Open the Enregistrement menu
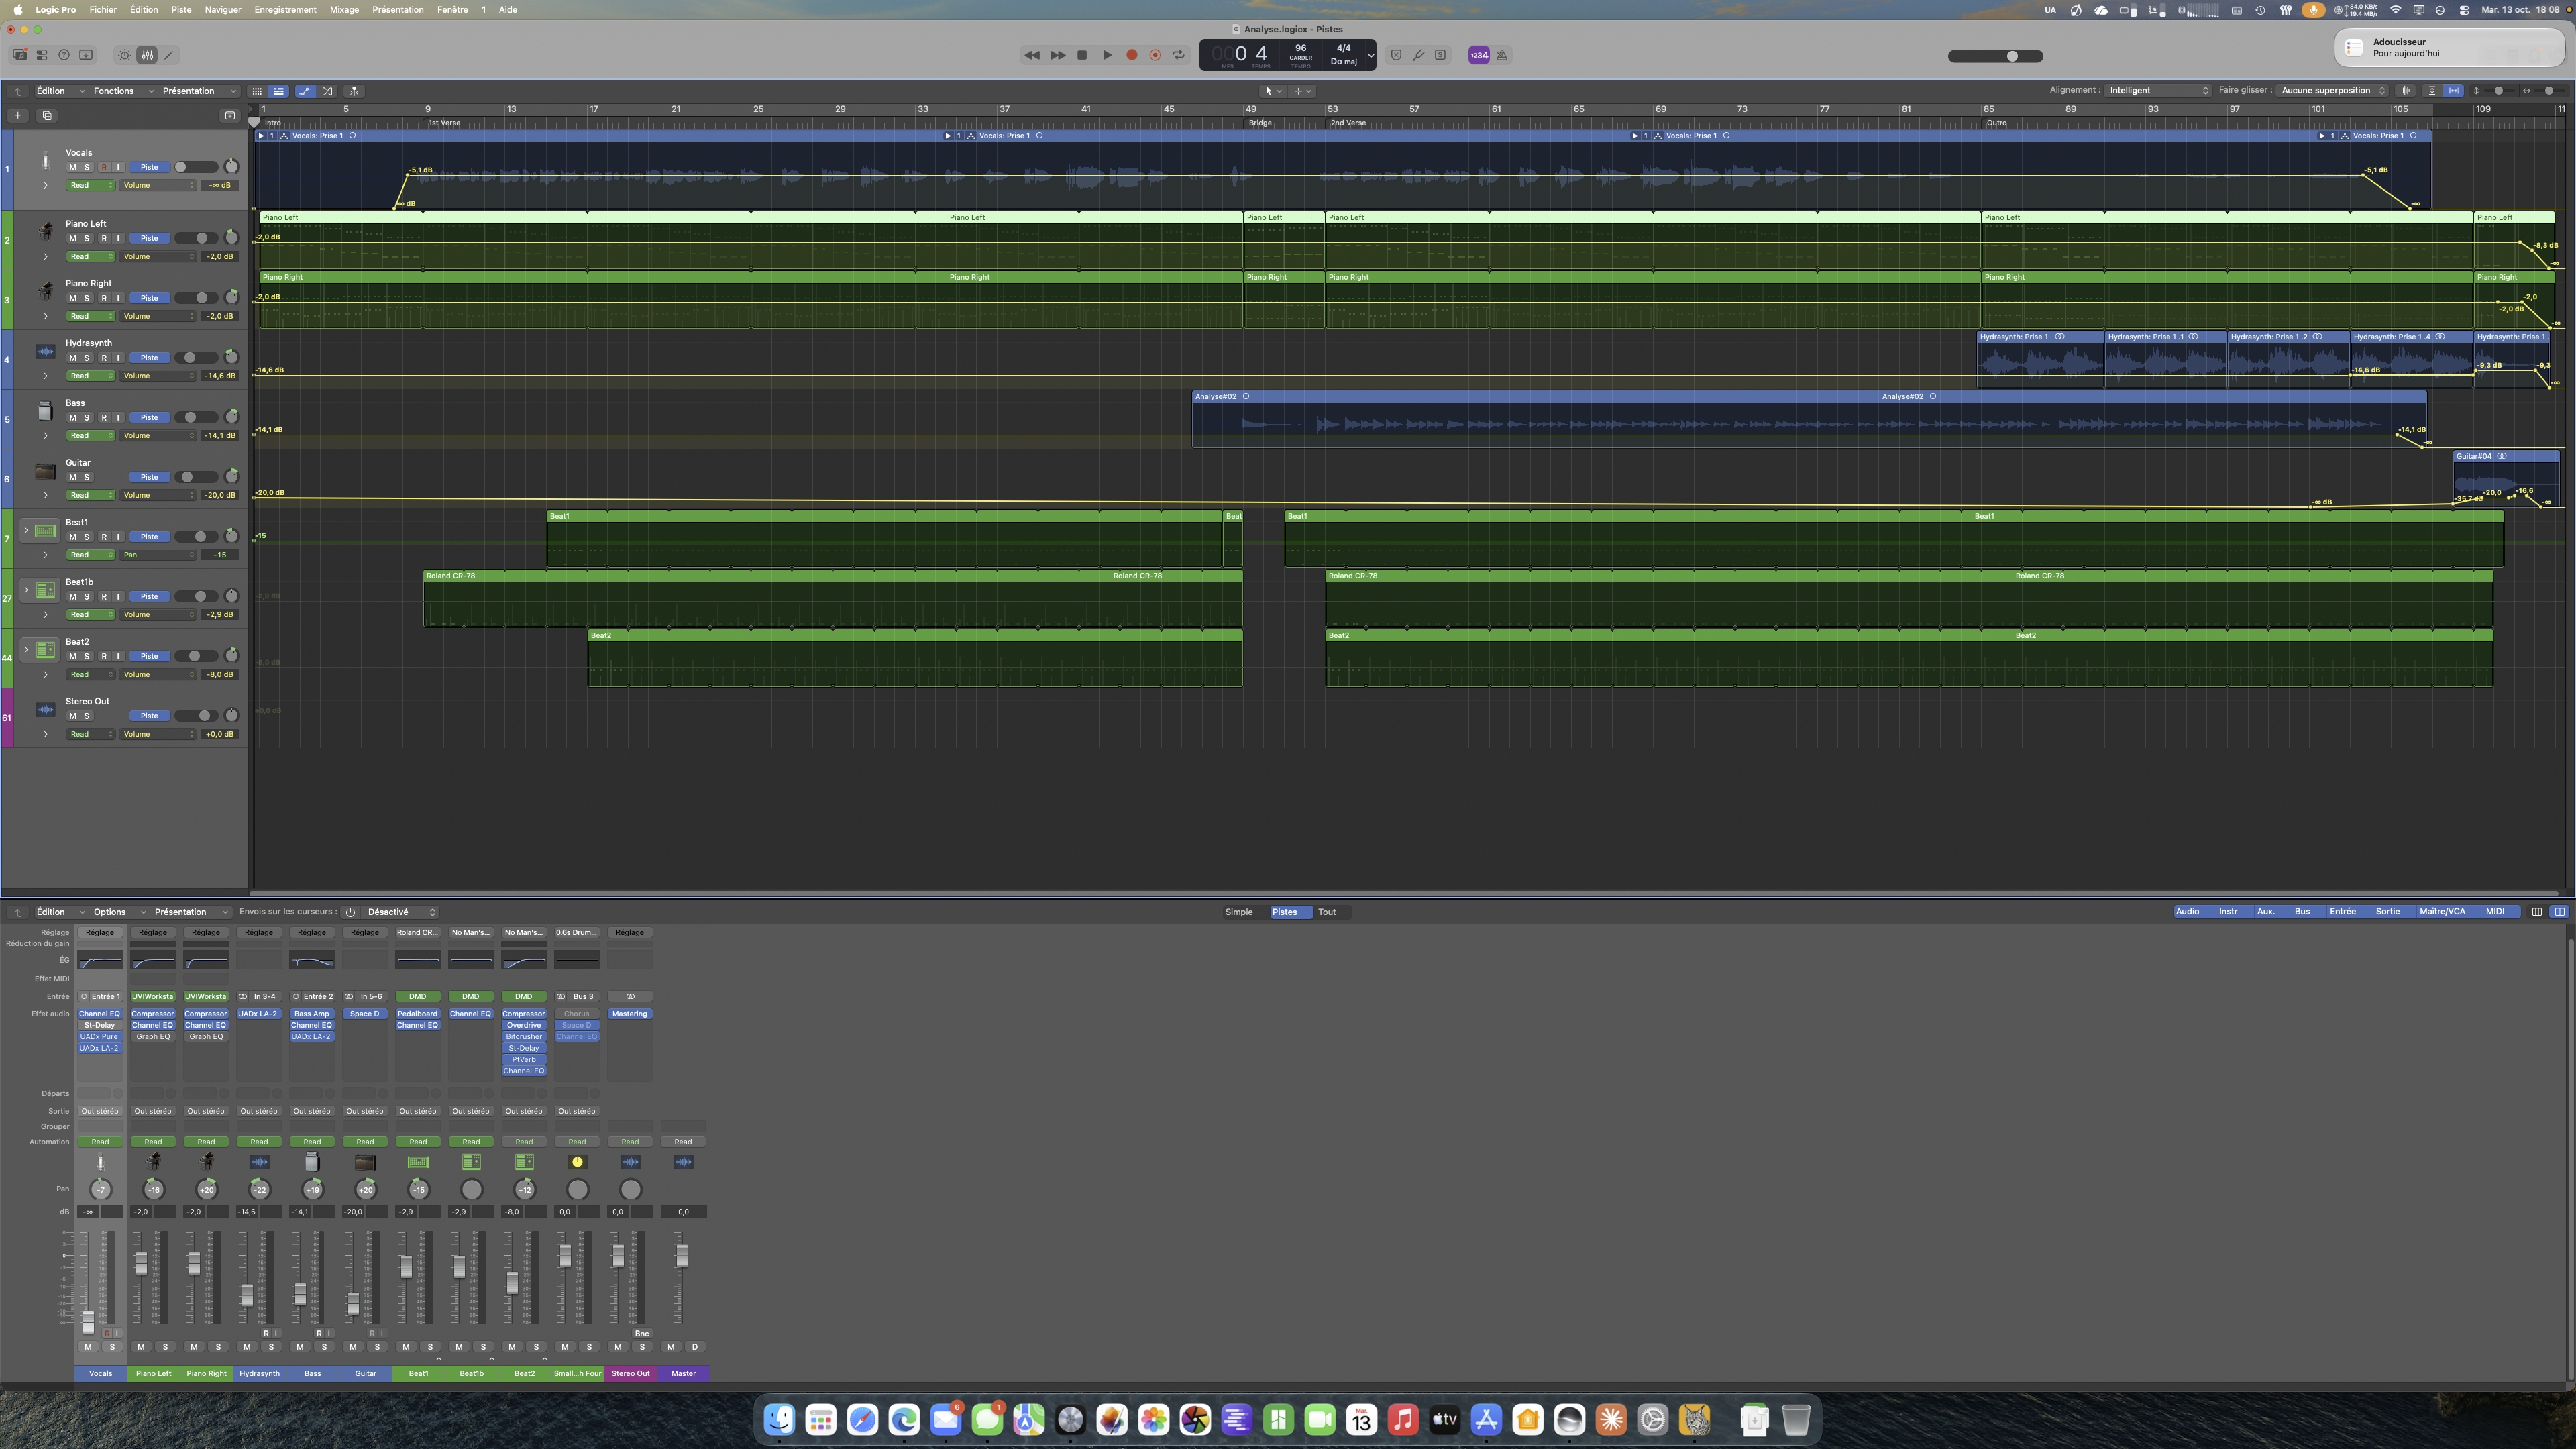The height and width of the screenshot is (1449, 2576). pyautogui.click(x=285, y=10)
